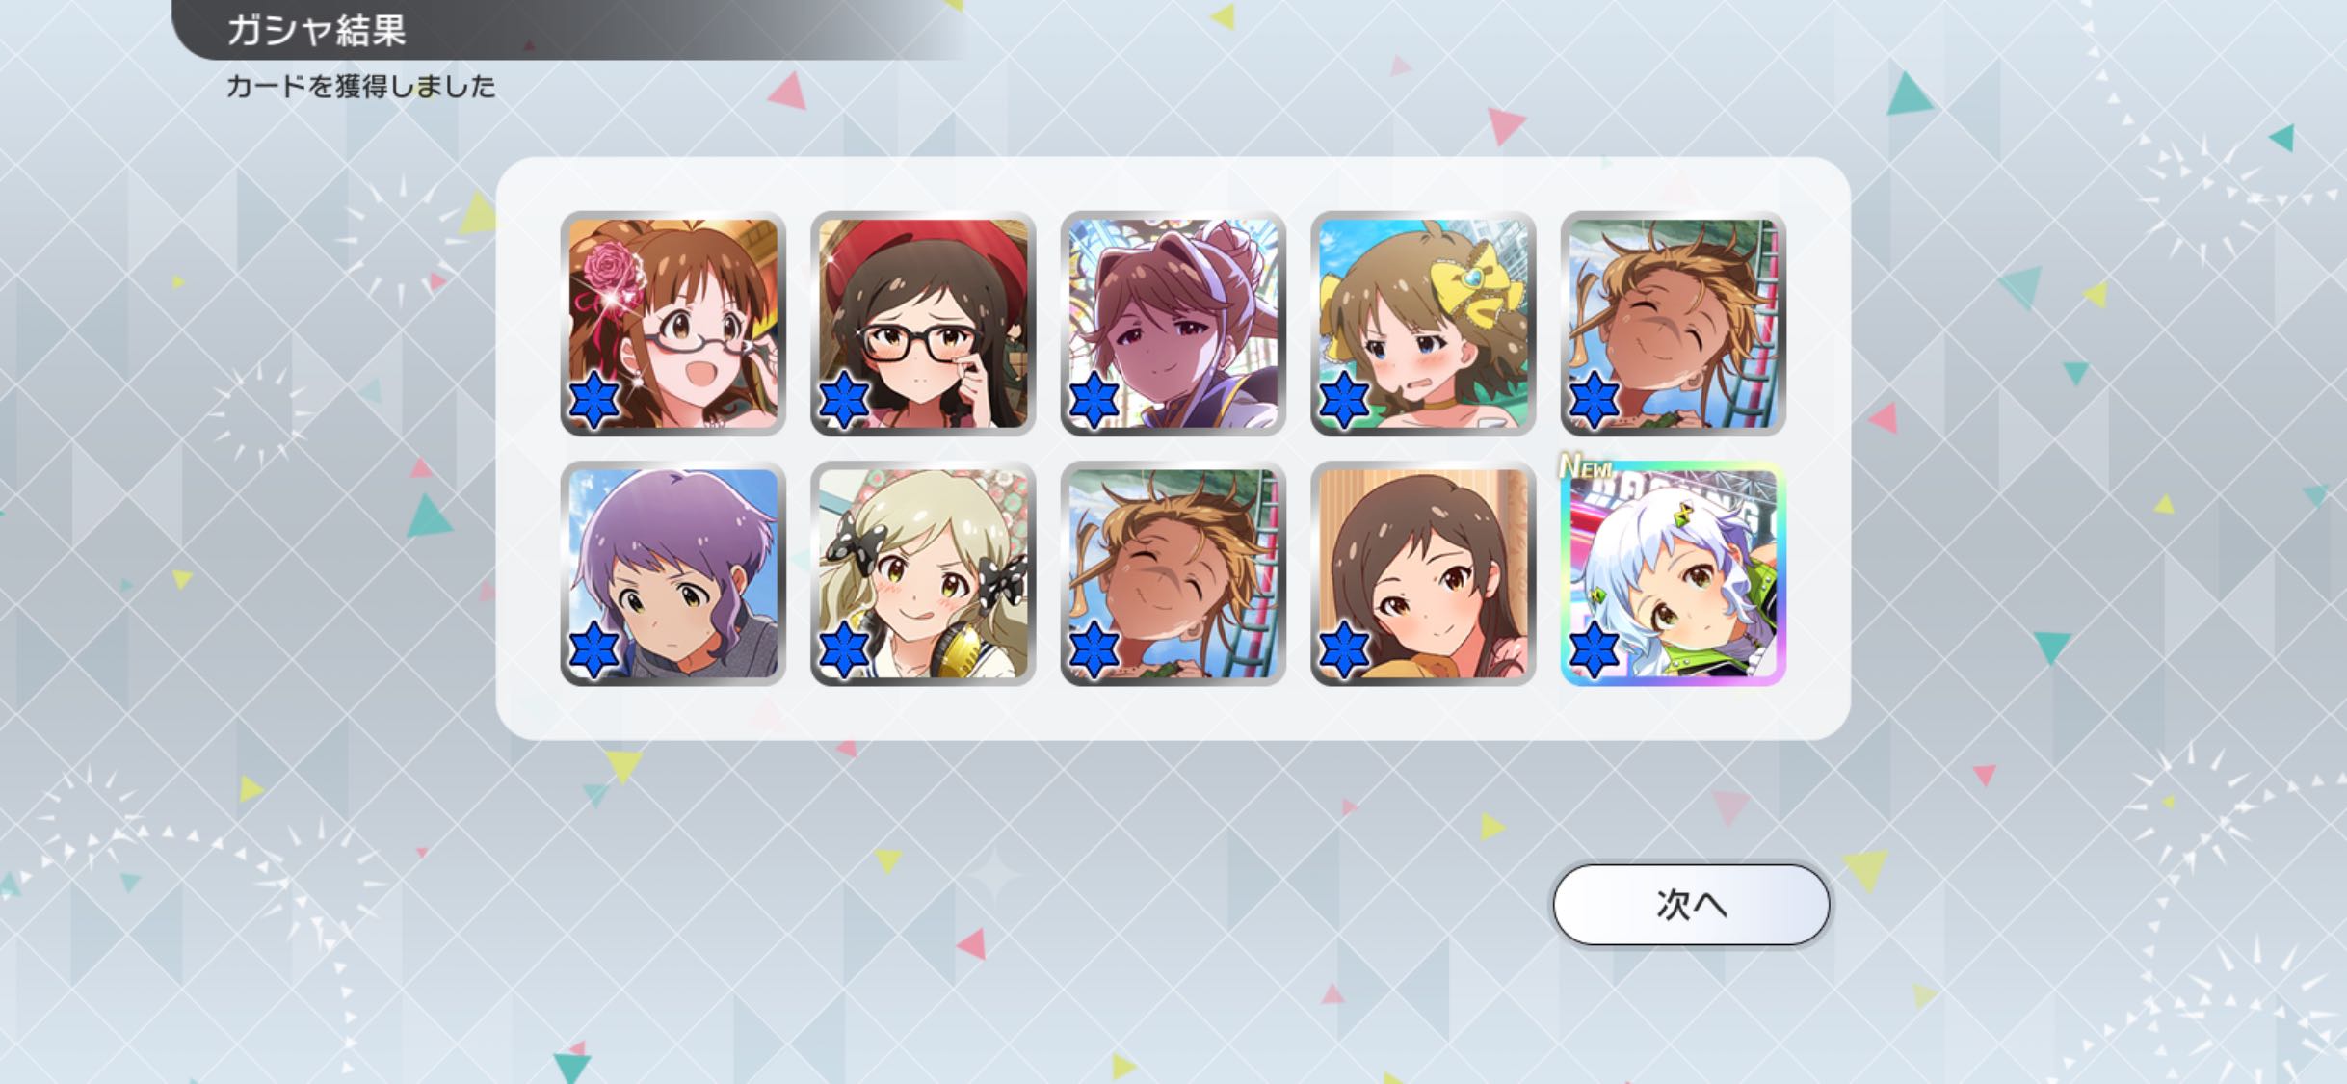Click the rarity icon on the yellow ribbon girl card
The height and width of the screenshot is (1084, 2347).
coord(1344,398)
